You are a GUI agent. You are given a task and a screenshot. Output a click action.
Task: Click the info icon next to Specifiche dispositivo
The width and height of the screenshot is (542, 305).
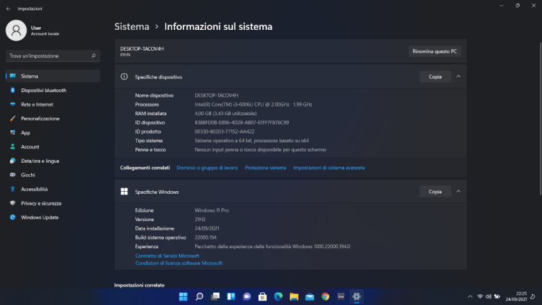click(124, 77)
